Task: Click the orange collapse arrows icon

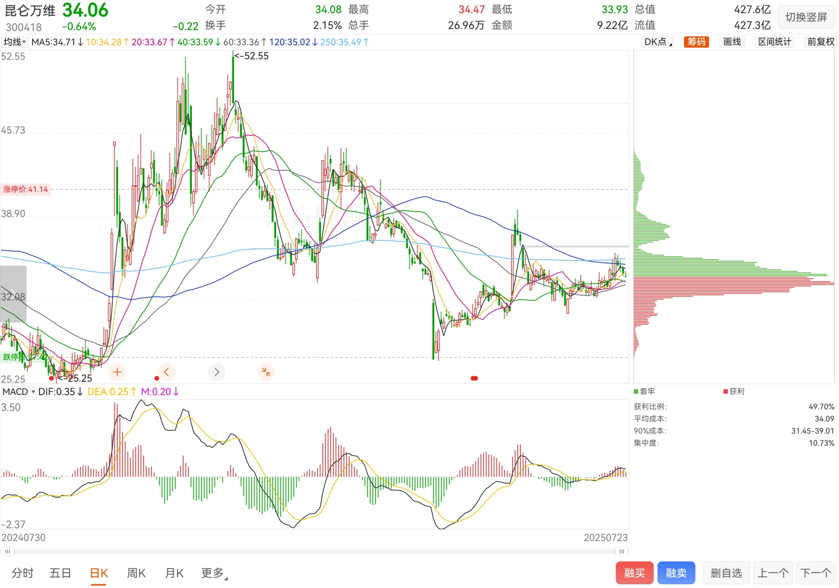Action: point(266,372)
